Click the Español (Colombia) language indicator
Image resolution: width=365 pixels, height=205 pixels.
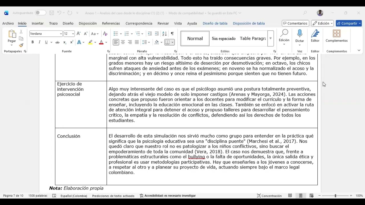point(74,196)
